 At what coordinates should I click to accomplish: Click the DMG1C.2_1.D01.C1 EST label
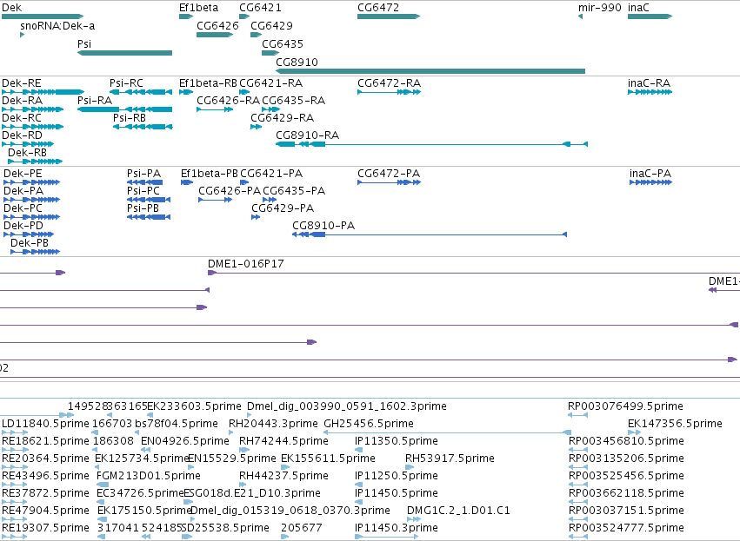click(x=458, y=511)
